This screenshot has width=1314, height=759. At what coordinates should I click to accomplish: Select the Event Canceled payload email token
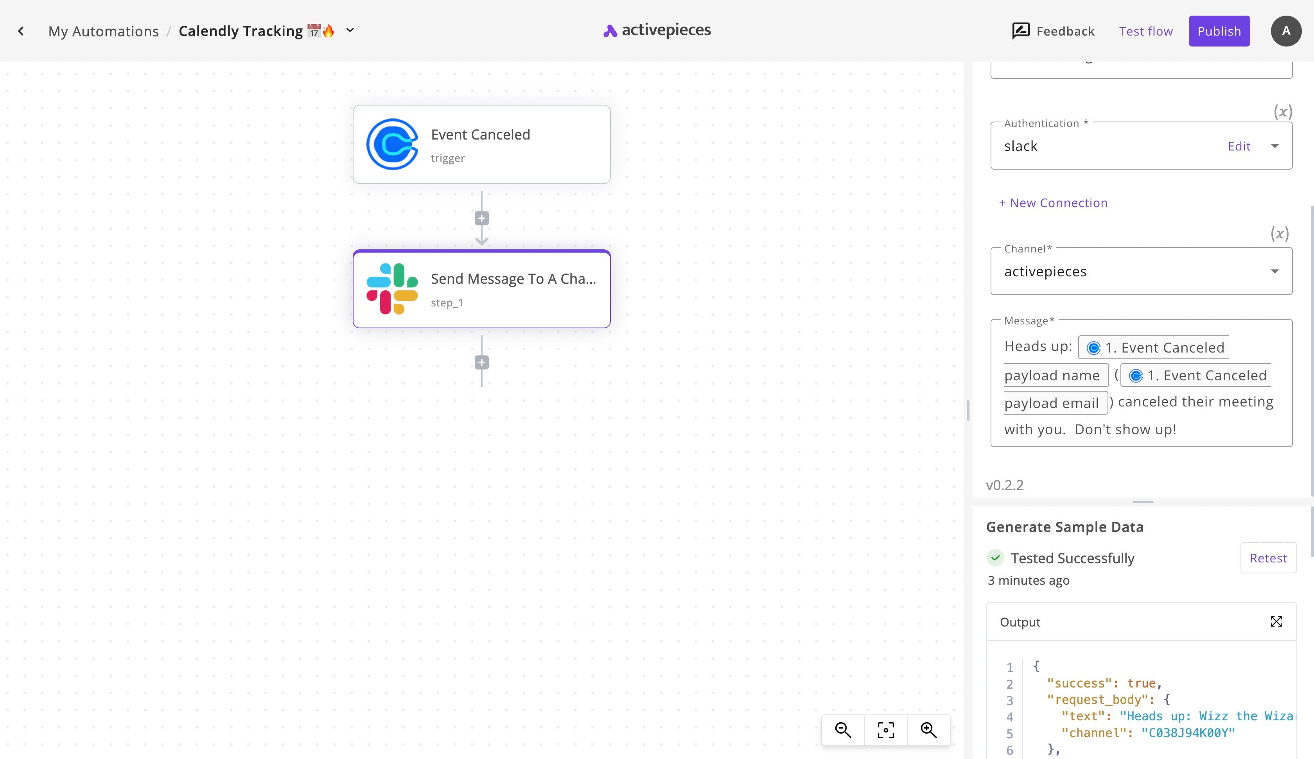[x=1196, y=375]
